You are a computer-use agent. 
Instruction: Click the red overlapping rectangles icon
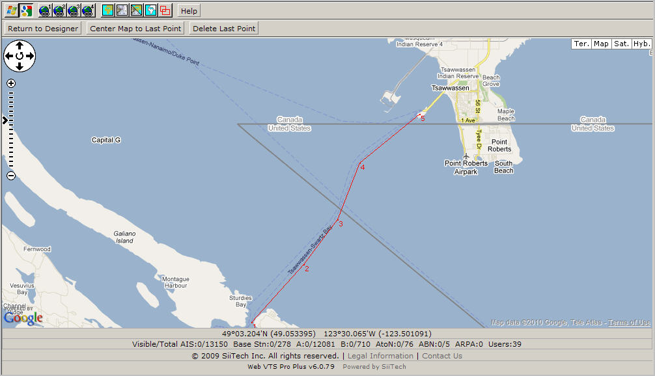pos(165,10)
